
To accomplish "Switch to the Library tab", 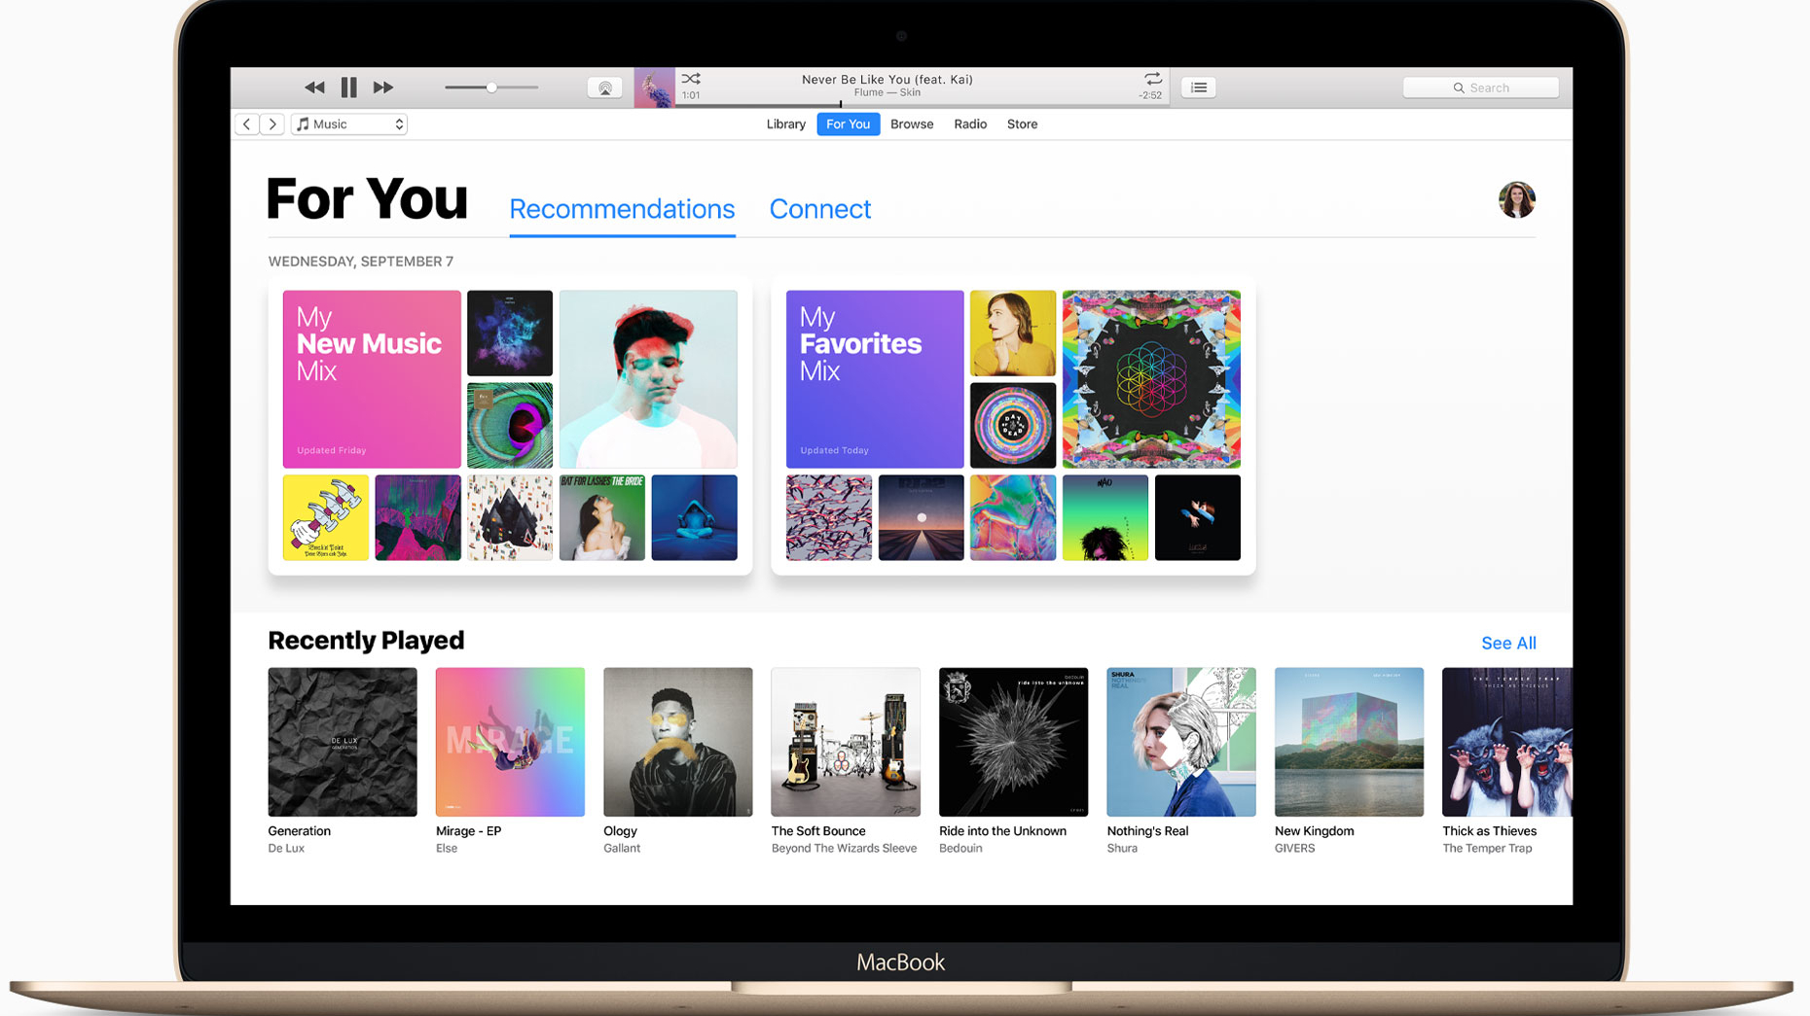I will (785, 124).
